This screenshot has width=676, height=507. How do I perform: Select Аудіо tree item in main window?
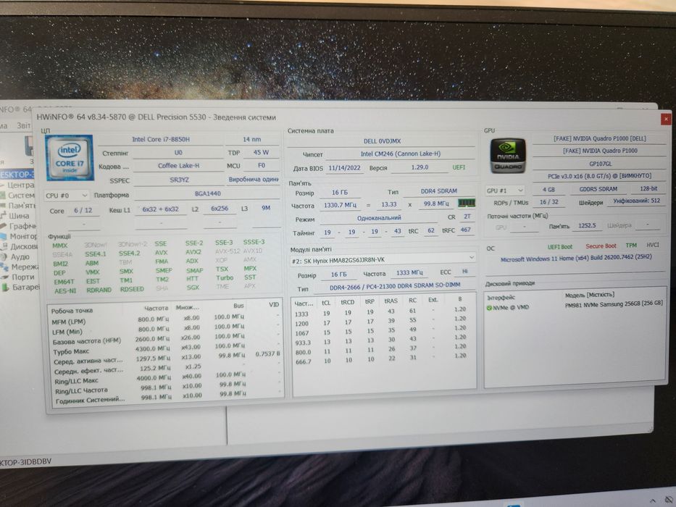pyautogui.click(x=20, y=256)
